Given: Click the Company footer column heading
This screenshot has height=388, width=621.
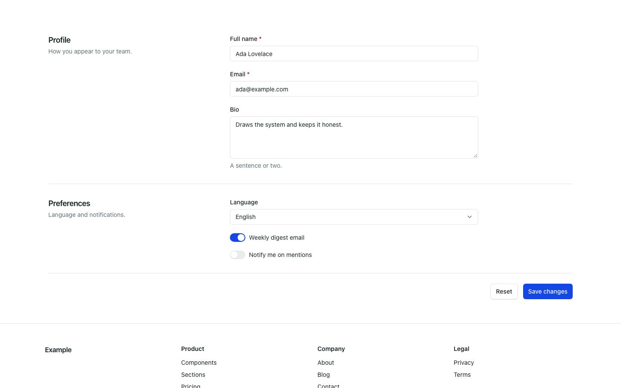Looking at the screenshot, I should 331,349.
